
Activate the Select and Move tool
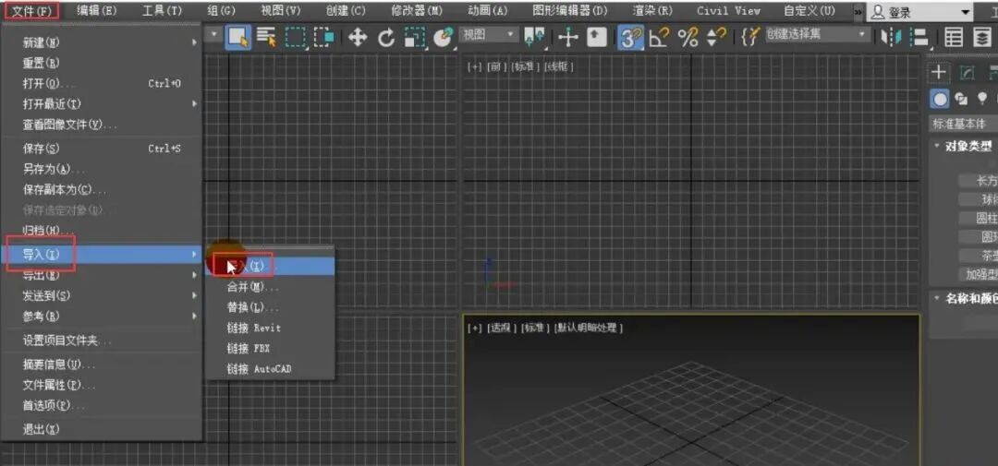[x=358, y=38]
